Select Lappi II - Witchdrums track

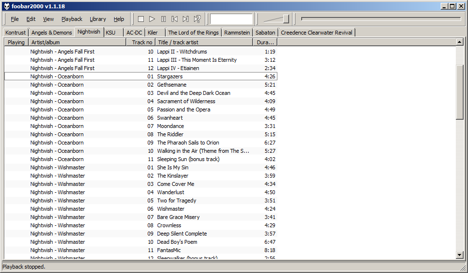pos(141,52)
